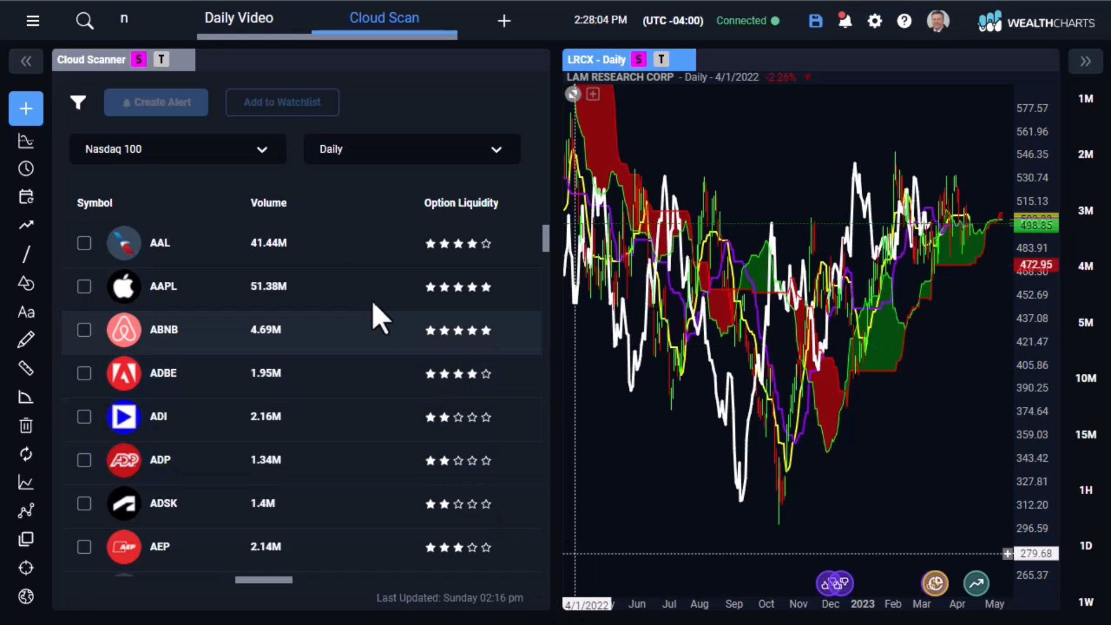Select the chart indicators sidebar icon
The image size is (1111, 625).
click(x=26, y=141)
